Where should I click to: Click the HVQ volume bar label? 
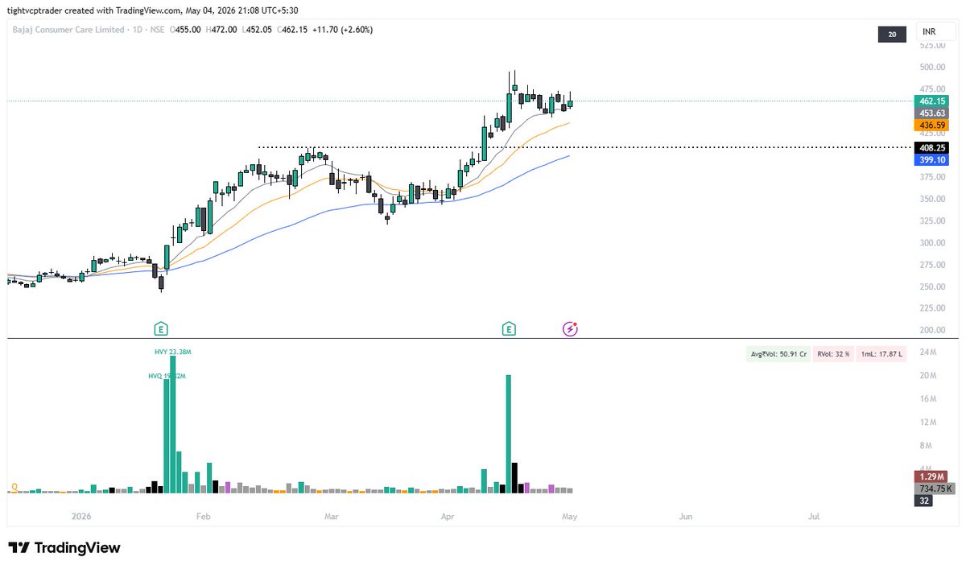pyautogui.click(x=167, y=376)
